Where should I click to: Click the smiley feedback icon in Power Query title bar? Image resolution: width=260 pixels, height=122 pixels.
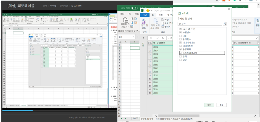[148, 11]
